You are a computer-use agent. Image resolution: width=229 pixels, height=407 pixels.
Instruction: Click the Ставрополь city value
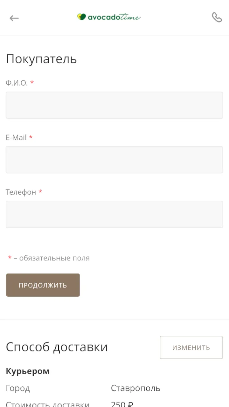coord(135,388)
